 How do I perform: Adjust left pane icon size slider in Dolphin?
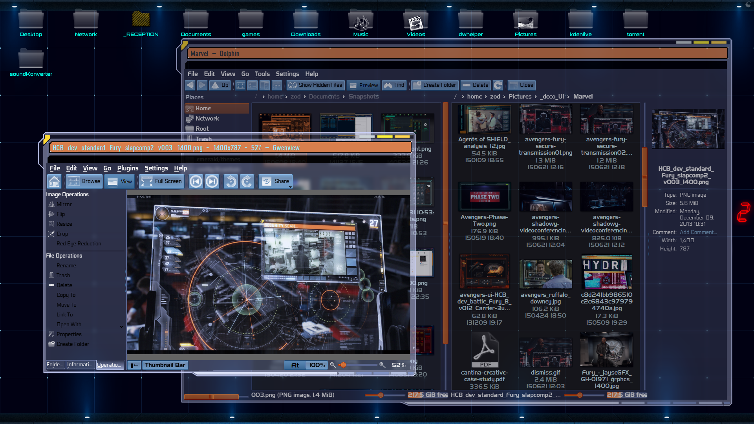point(385,395)
